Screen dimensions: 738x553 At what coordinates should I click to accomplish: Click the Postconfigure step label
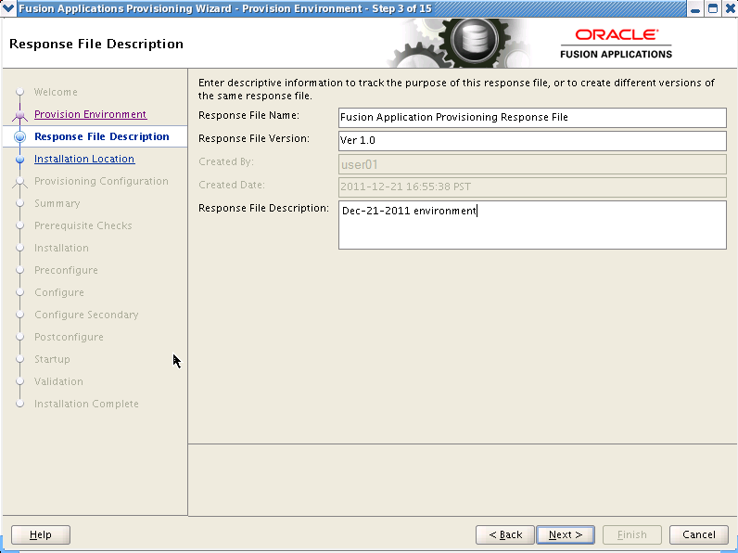pos(69,337)
